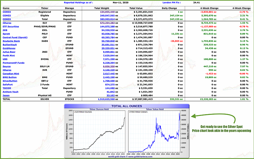The width and height of the screenshot is (254, 159).
Task: Select the Silver Ounces Held chart
Action: [x=99, y=131]
